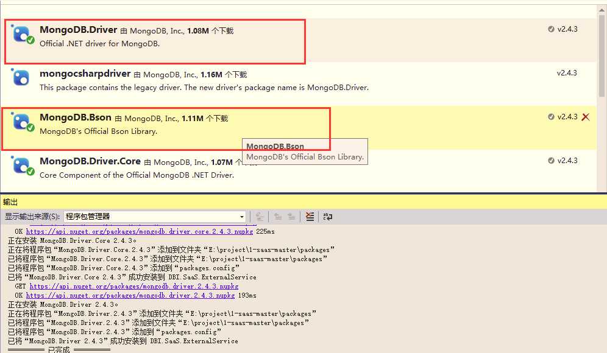Open mongodb.driver.core.2.4.3.nupkg OK link
This screenshot has width=607, height=353.
(140, 231)
